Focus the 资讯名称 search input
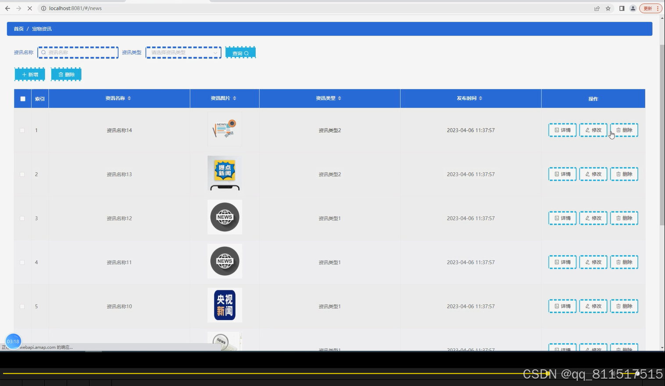665x386 pixels. pyautogui.click(x=78, y=53)
